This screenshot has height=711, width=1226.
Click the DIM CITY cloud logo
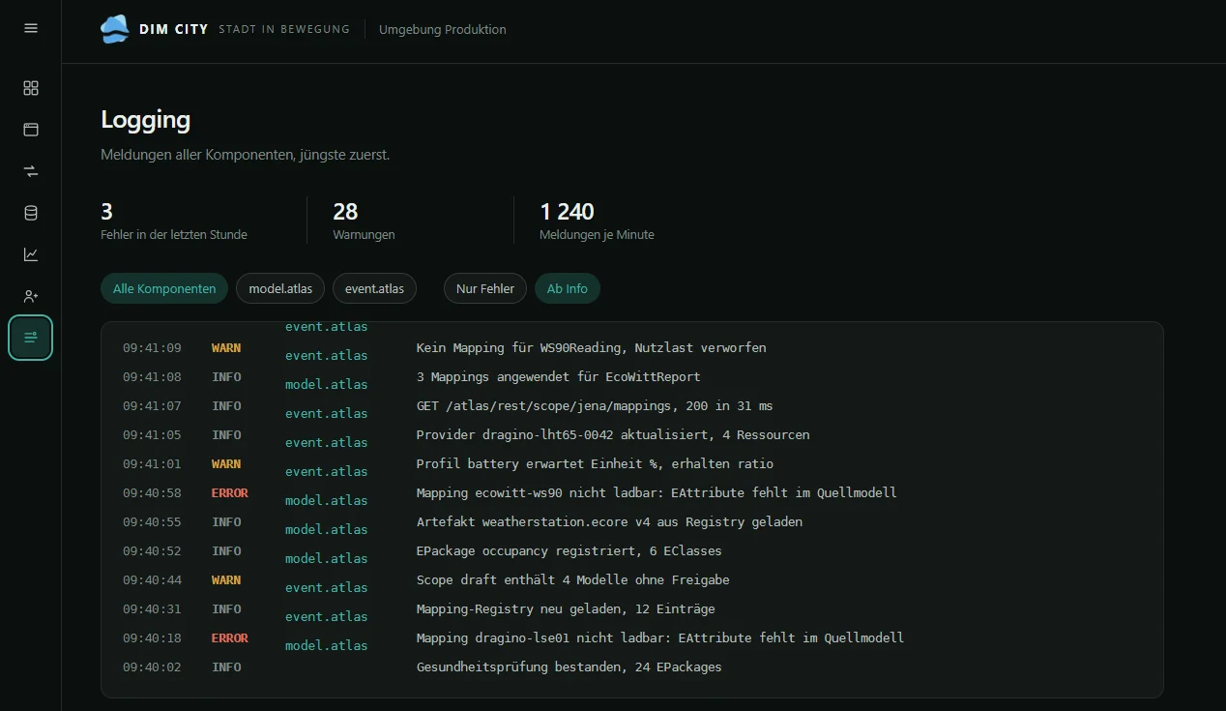115,29
